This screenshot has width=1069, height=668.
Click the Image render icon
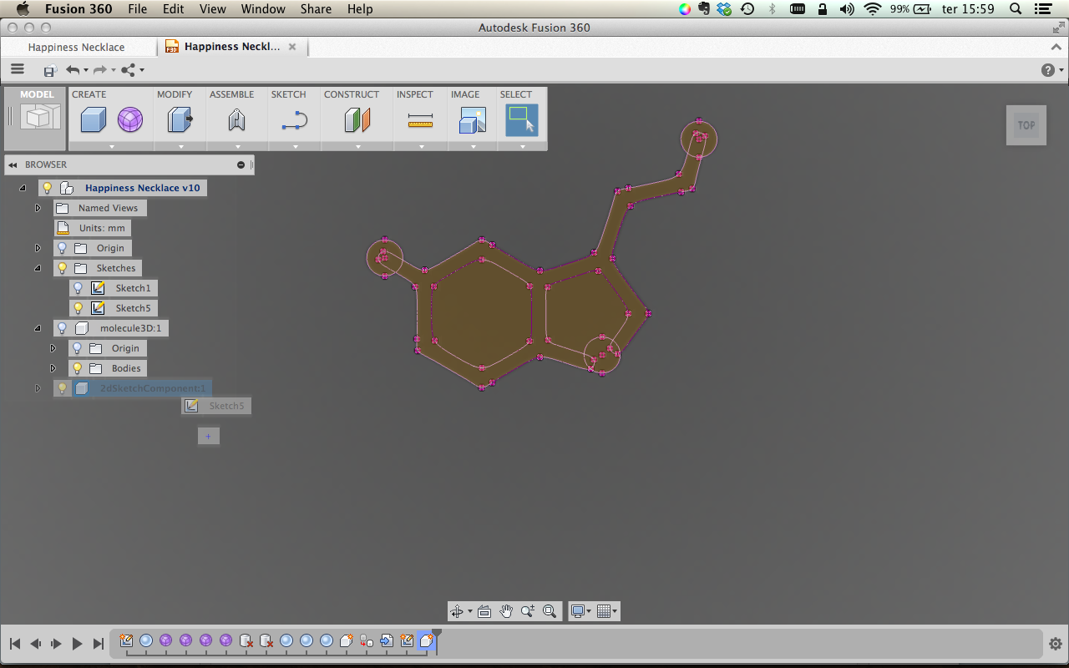[473, 120]
